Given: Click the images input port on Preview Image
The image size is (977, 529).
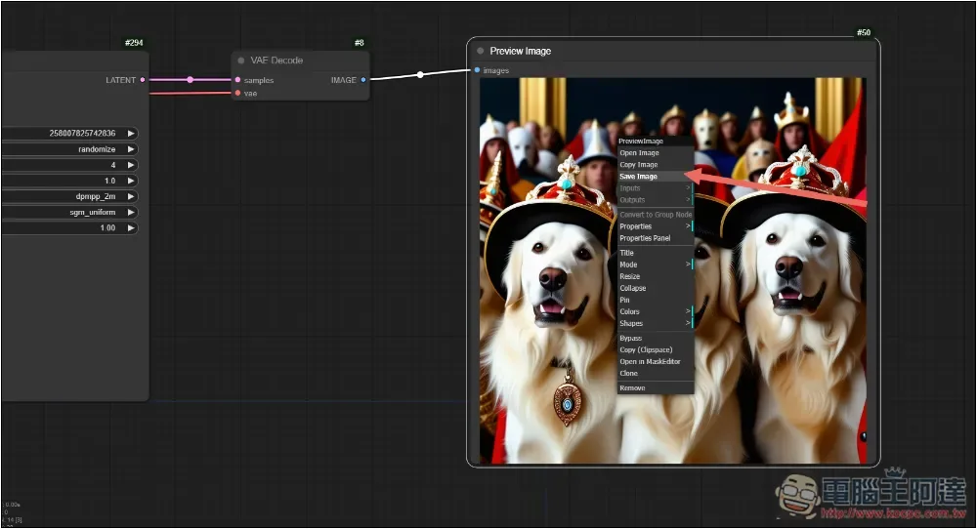Looking at the screenshot, I should (478, 69).
